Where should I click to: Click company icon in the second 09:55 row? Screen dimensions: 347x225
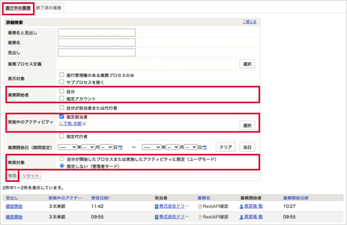coord(156,217)
